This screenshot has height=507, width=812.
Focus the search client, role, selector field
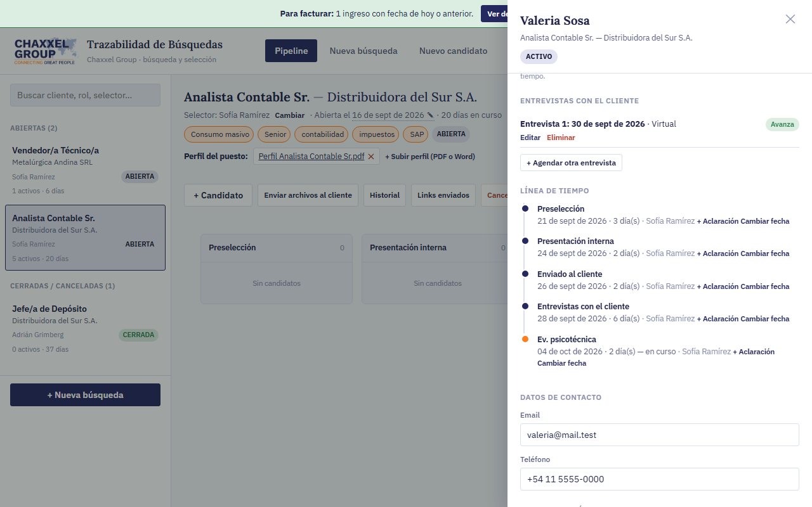85,95
